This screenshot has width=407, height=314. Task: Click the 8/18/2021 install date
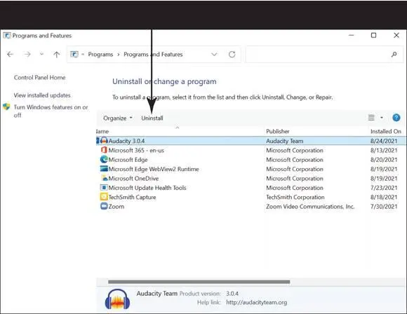pos(384,197)
